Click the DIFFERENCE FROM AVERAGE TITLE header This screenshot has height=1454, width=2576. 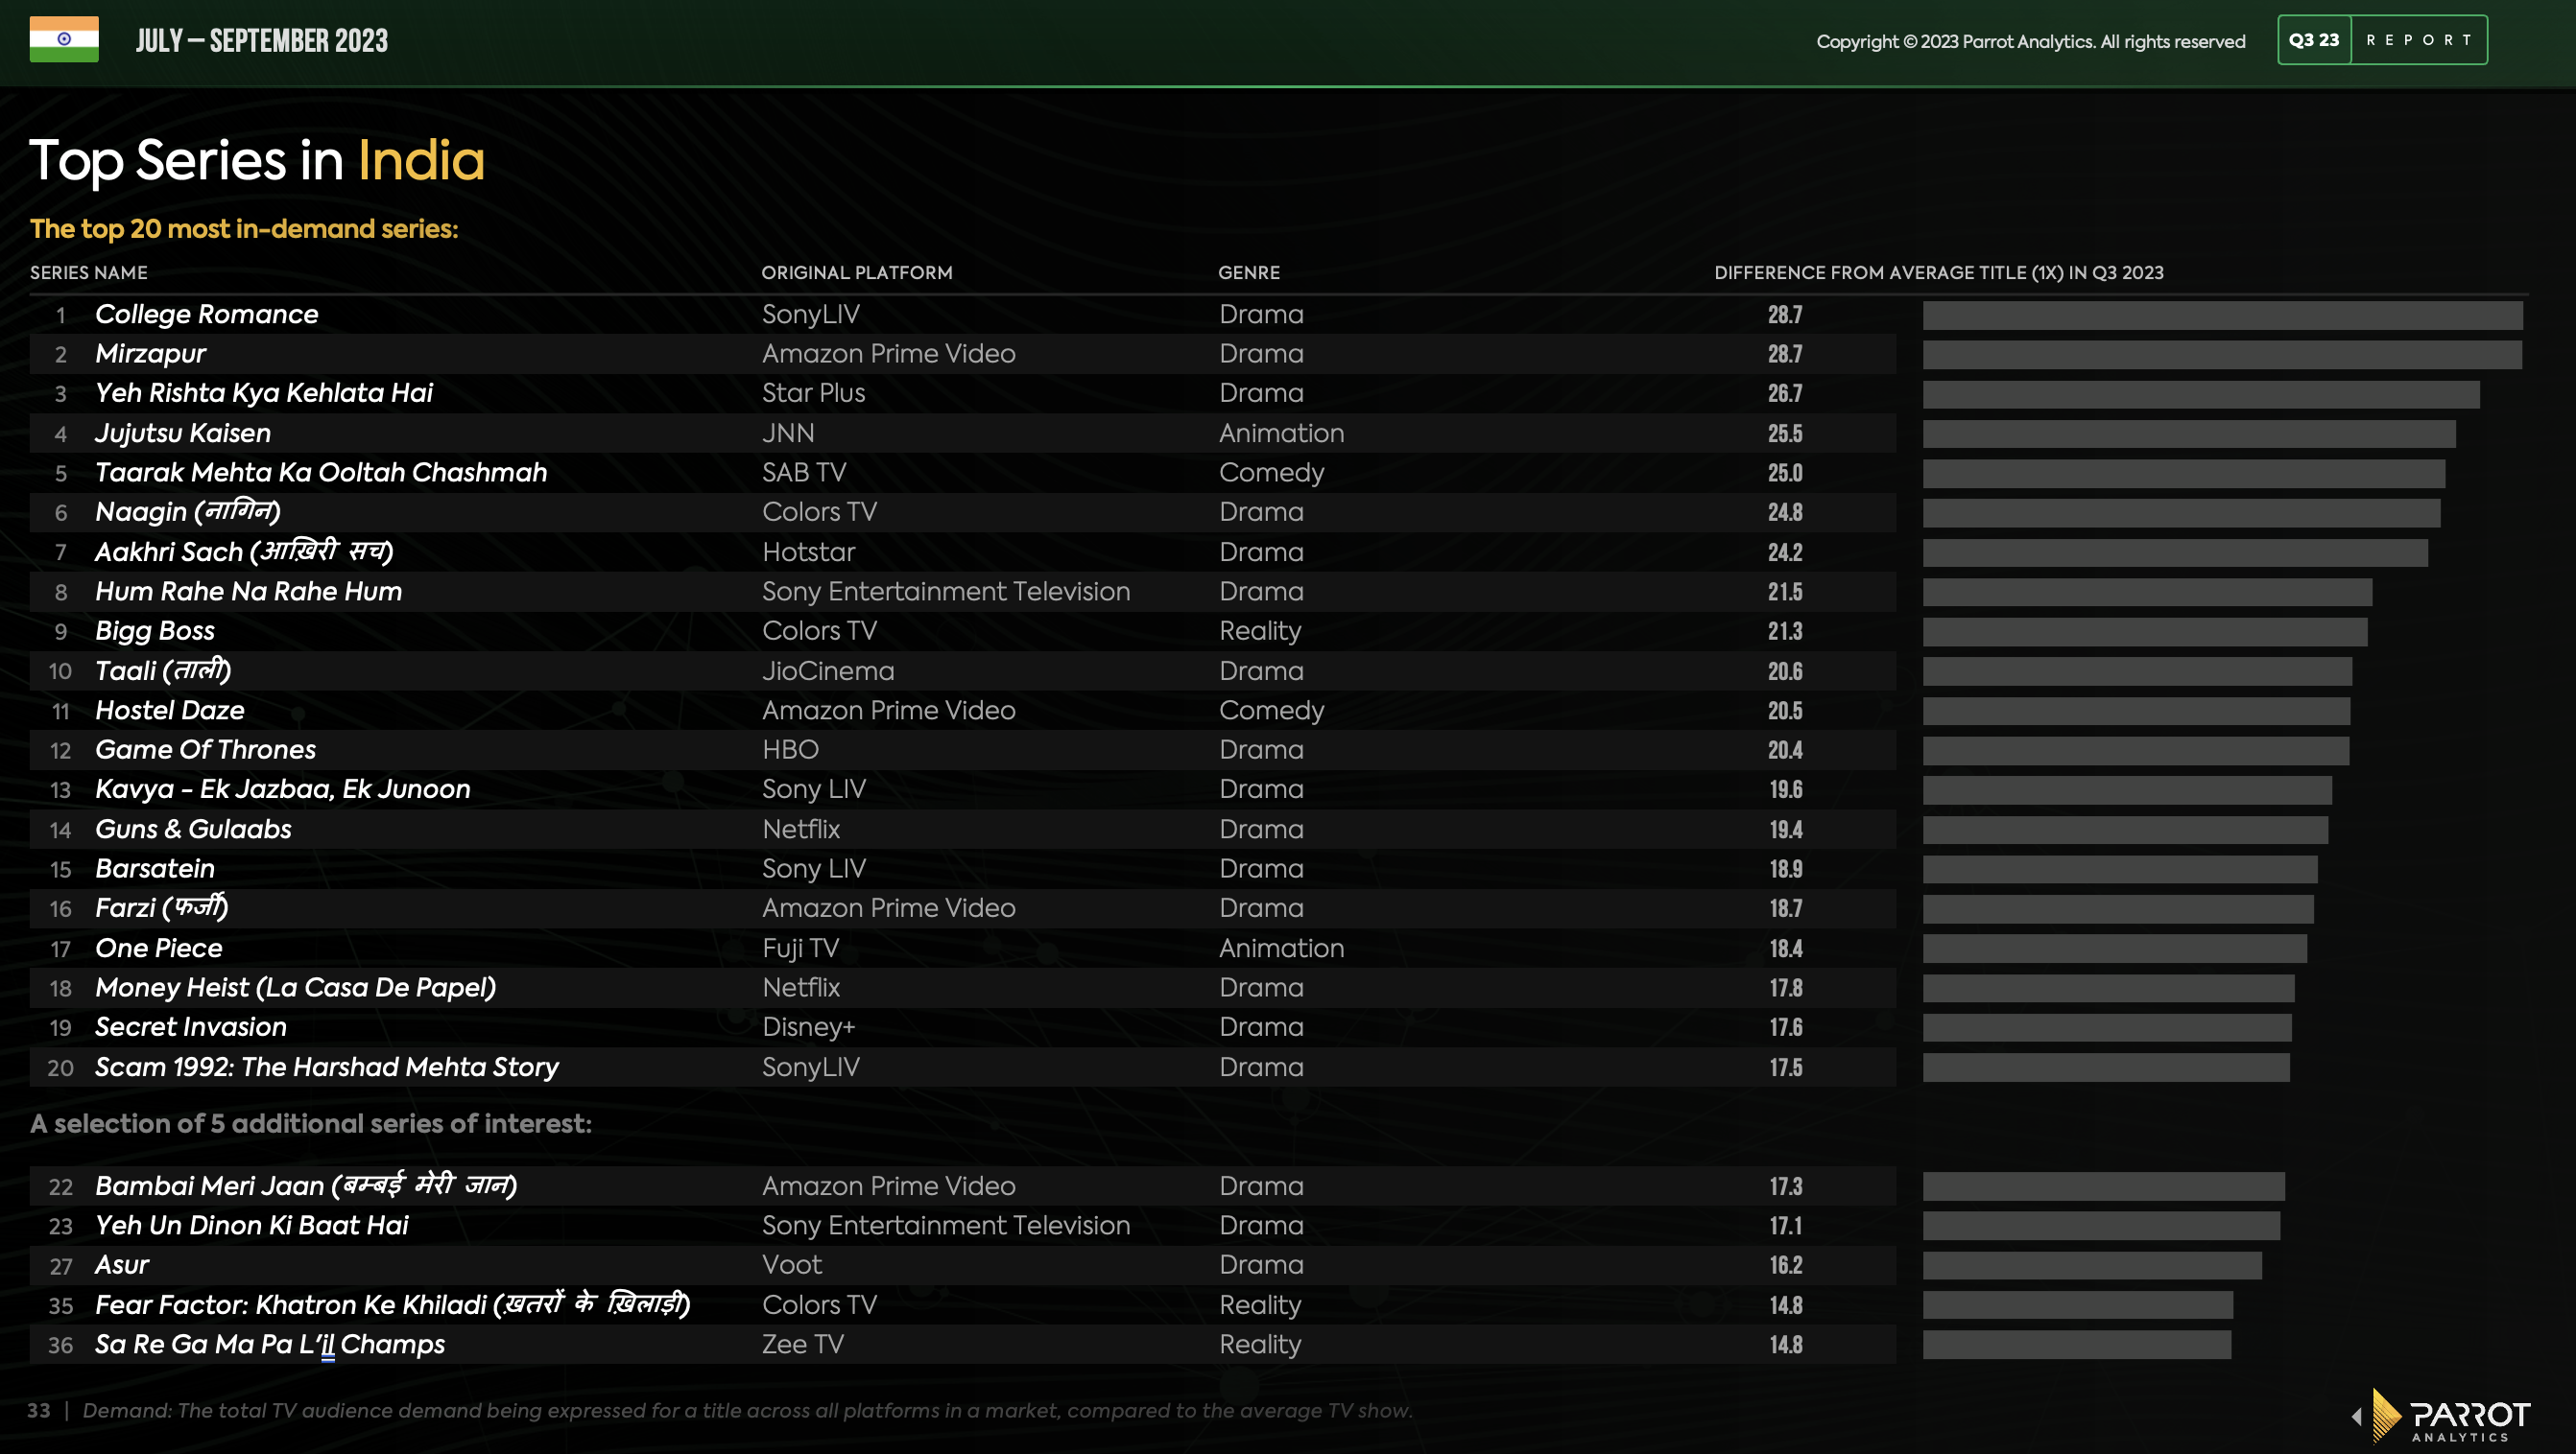(x=1939, y=272)
